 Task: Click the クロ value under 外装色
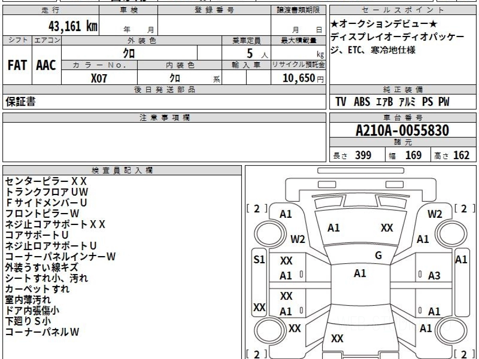[129, 53]
